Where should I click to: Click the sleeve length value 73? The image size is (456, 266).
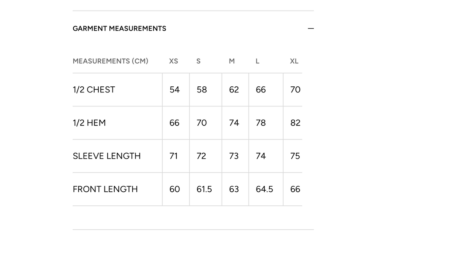pos(234,156)
